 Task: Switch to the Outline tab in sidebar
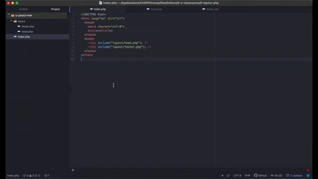point(23,9)
